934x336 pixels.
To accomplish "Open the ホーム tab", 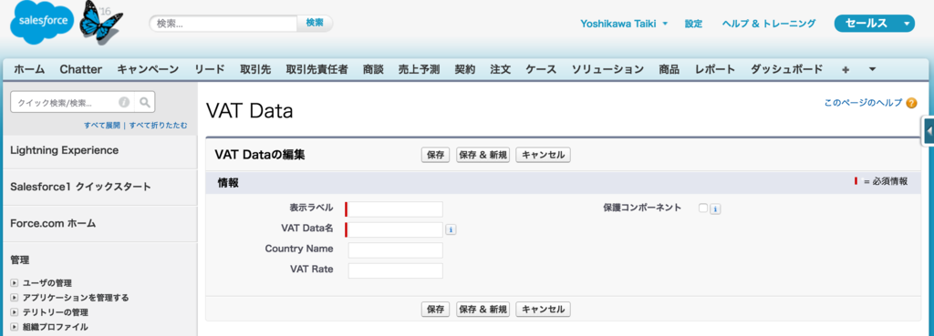I will click(29, 69).
